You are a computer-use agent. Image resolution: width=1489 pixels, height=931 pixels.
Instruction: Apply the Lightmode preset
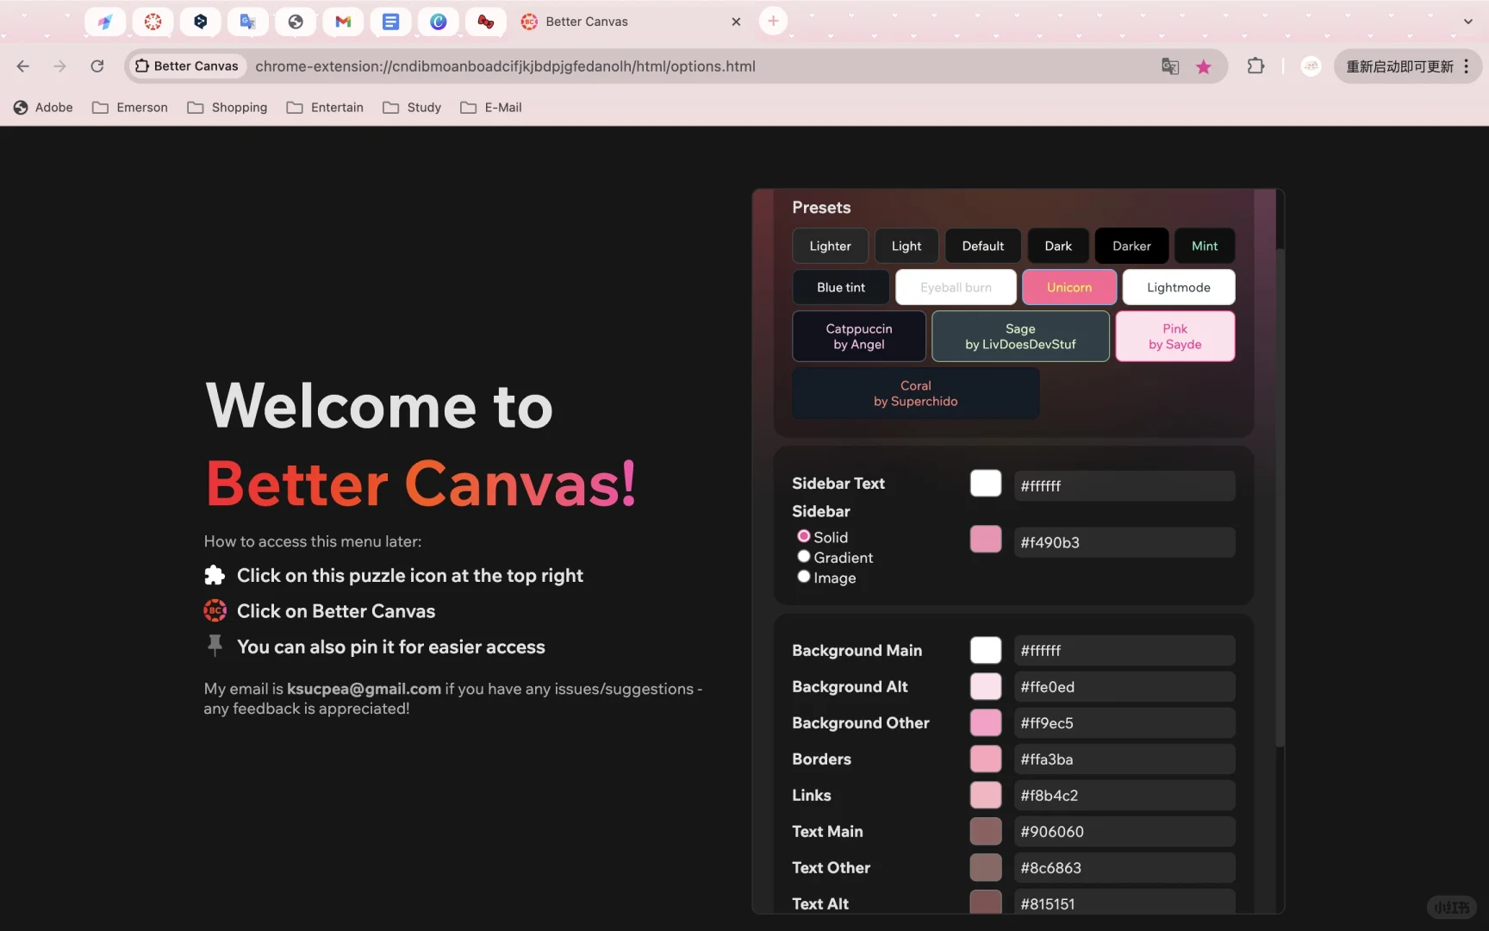1179,287
